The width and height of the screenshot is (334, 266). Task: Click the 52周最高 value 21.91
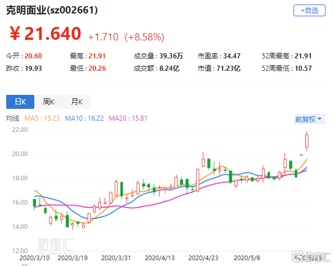pos(303,56)
